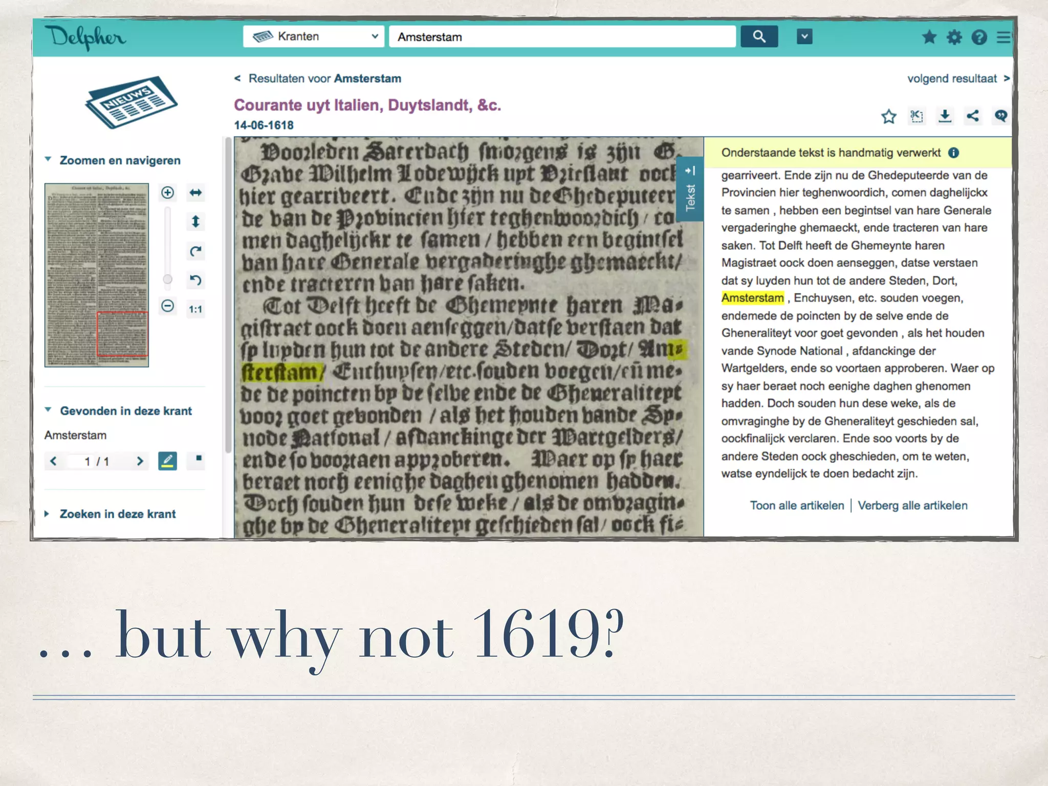Click the Delpher logo

(x=85, y=37)
